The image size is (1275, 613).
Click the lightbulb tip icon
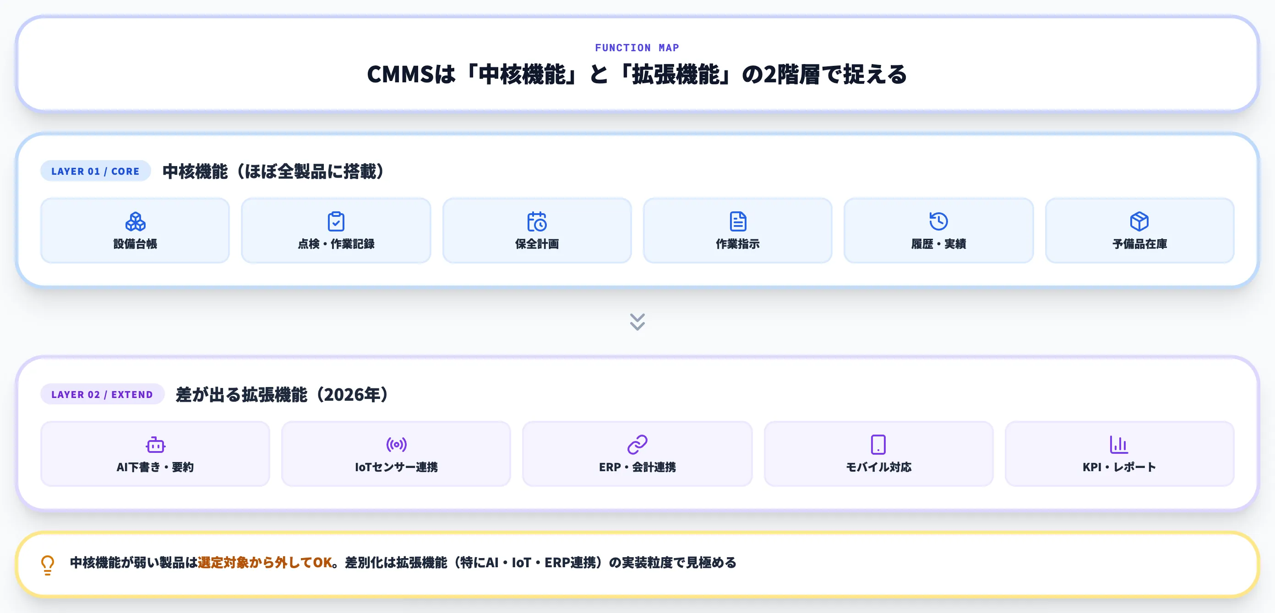(x=48, y=565)
